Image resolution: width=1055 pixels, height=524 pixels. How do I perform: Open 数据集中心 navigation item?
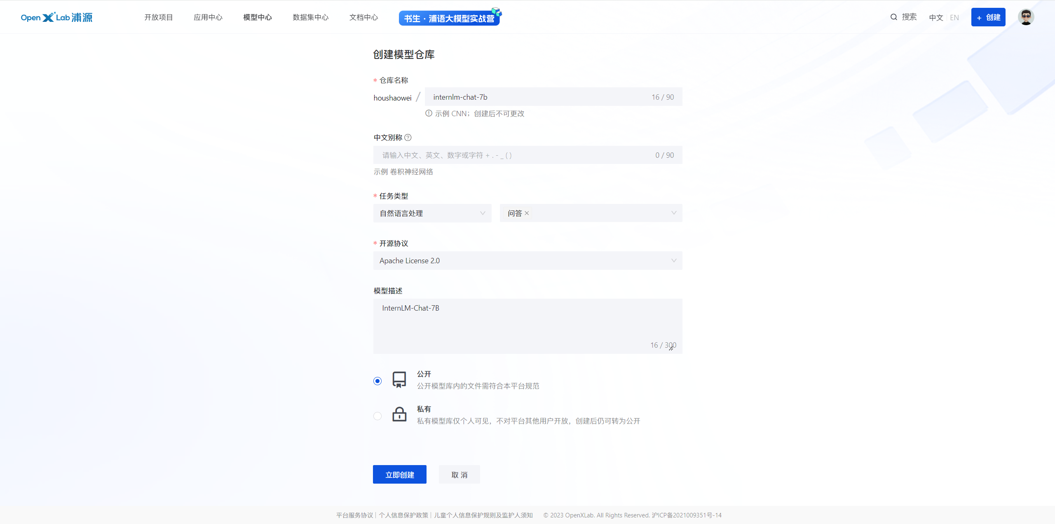coord(310,17)
